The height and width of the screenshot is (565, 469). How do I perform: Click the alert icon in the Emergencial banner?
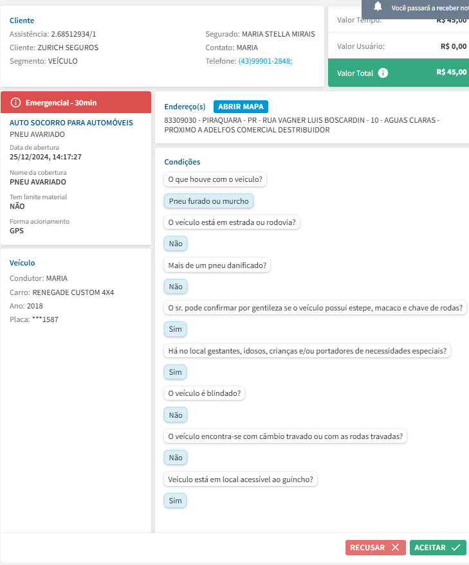tap(16, 103)
